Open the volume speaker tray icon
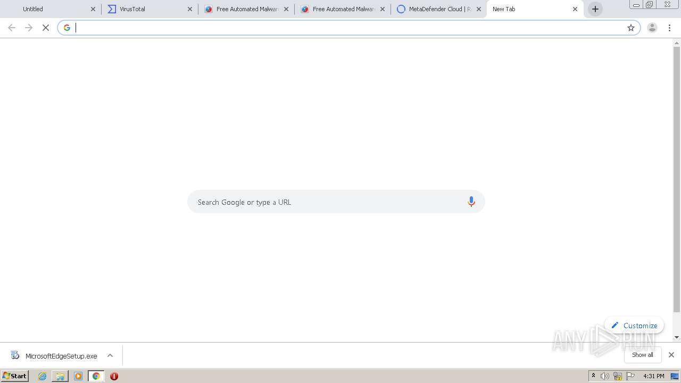The image size is (681, 383). coord(605,376)
